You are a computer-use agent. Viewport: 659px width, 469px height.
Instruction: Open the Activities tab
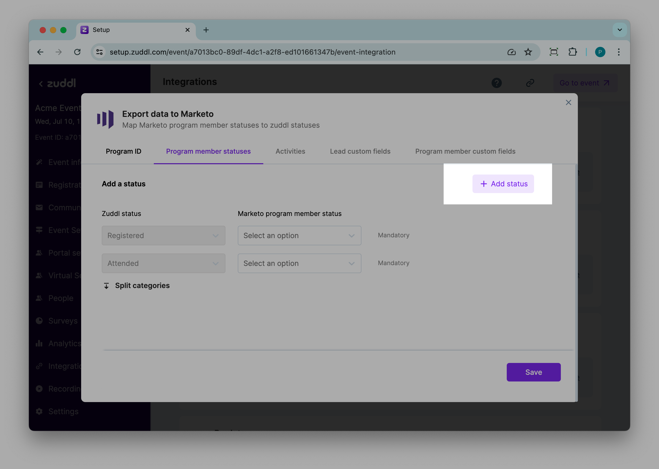[290, 151]
